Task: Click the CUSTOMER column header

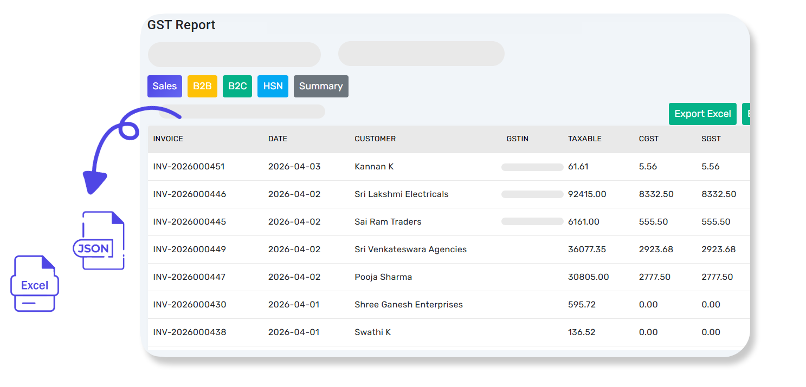Action: tap(375, 139)
